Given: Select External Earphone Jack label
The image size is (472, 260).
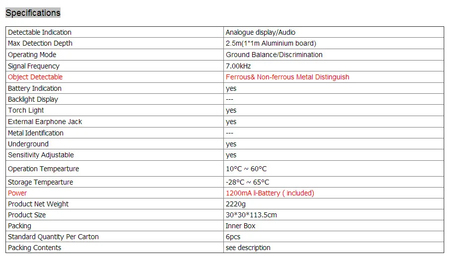Looking at the screenshot, I should click(x=45, y=122).
